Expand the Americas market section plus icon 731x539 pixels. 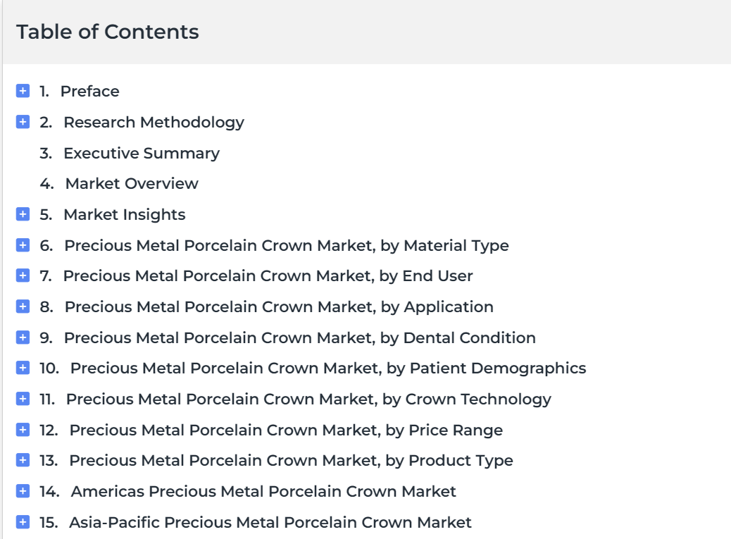(23, 491)
